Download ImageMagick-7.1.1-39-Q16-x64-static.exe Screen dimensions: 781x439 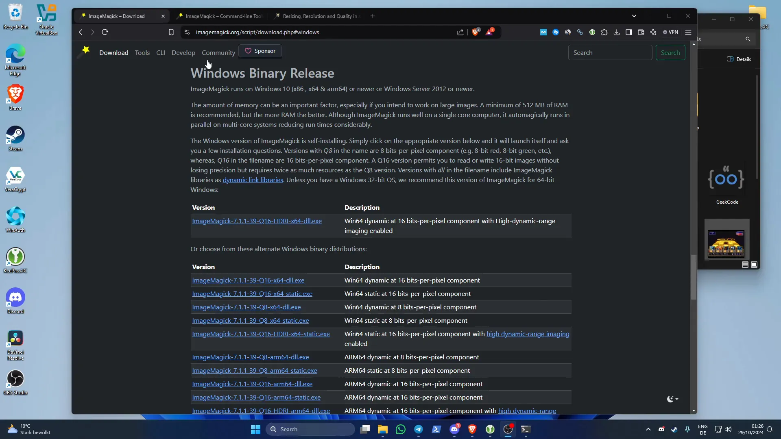252,294
